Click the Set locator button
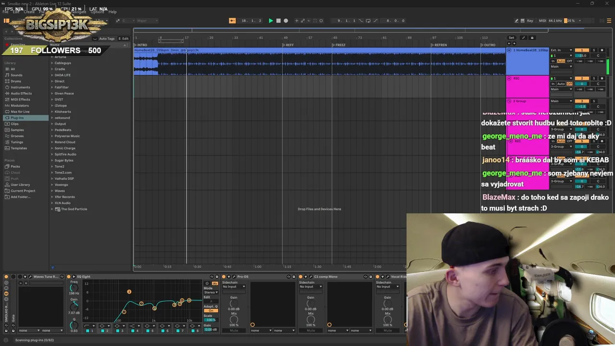The image size is (615, 346). (x=511, y=37)
